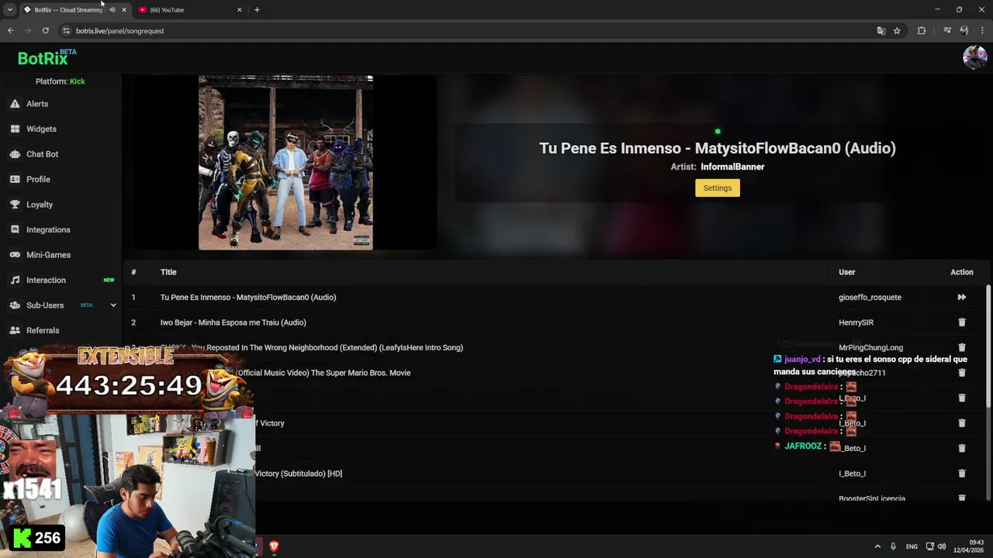This screenshot has height=558, width=993.
Task: Delete Iwo Bejar song request with trash icon
Action: tap(961, 322)
